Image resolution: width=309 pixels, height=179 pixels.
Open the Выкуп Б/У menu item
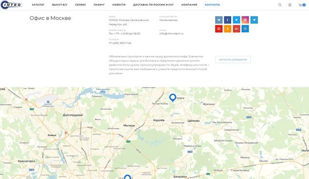60,5
